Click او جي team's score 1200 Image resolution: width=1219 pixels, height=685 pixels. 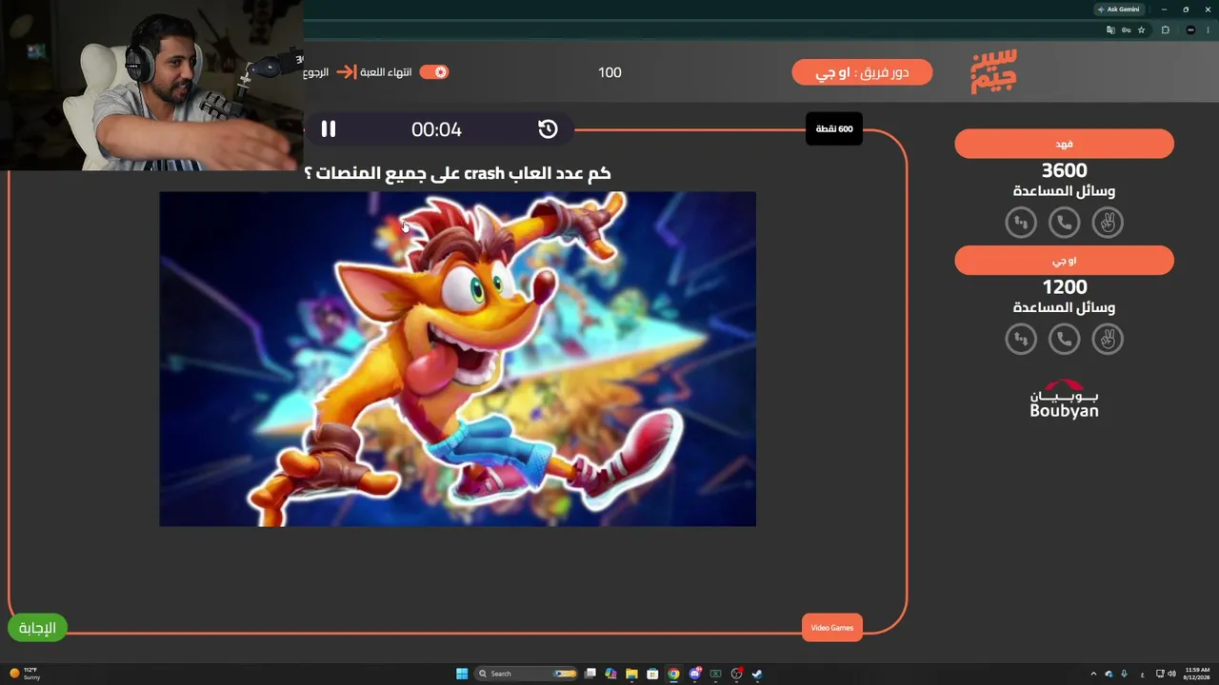coord(1064,287)
